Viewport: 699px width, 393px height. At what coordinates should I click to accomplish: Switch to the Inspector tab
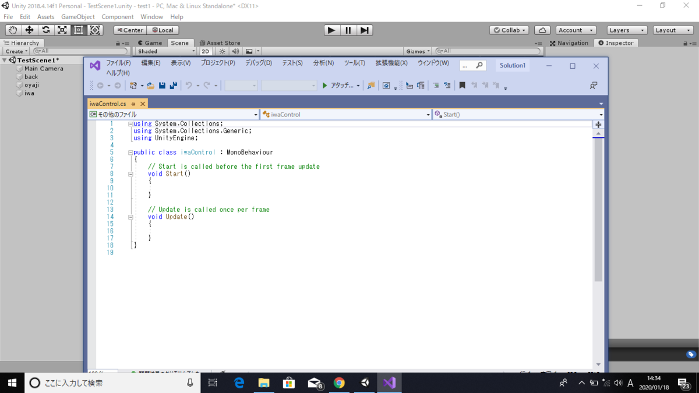[x=616, y=43]
